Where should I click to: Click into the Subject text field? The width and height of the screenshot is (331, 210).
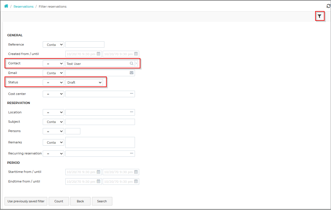tap(100, 122)
